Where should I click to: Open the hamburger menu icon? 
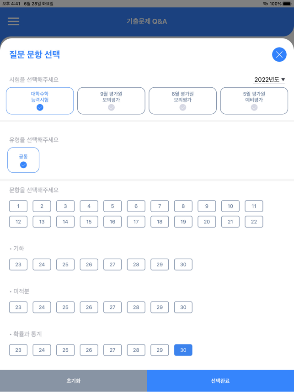(14, 21)
